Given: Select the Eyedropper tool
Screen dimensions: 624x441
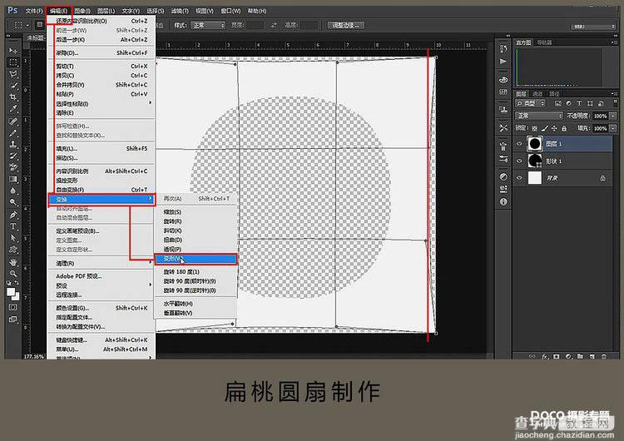Looking at the screenshot, I should pos(13,108).
